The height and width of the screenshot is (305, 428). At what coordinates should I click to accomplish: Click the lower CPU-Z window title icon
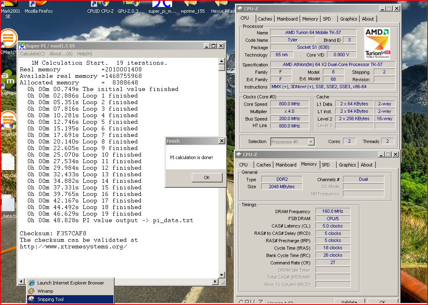(239, 155)
